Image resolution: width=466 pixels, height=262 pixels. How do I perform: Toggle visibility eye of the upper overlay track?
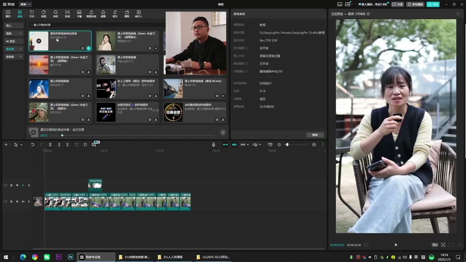pos(17,185)
